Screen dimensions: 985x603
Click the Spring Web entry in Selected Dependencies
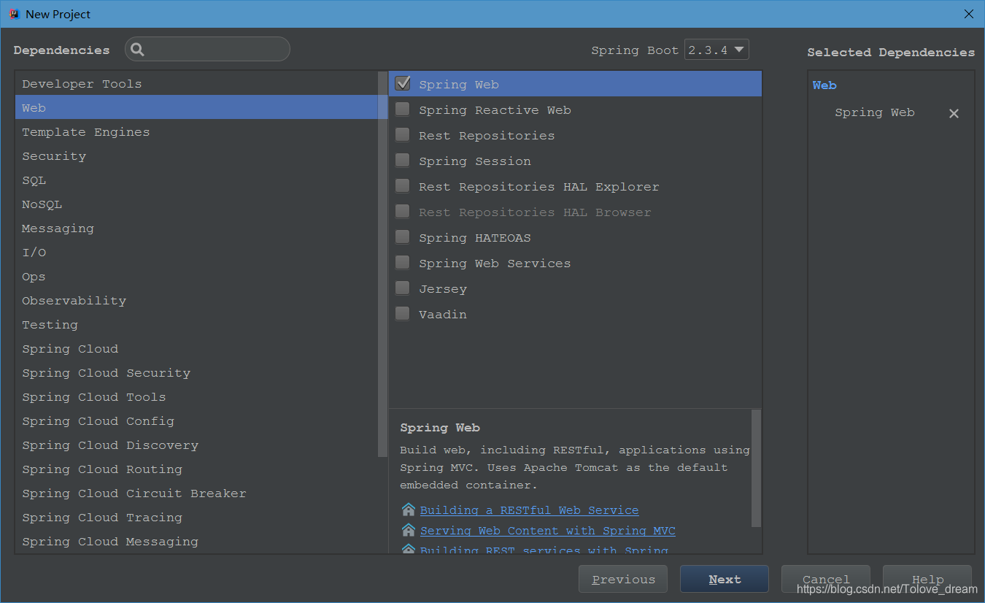874,112
